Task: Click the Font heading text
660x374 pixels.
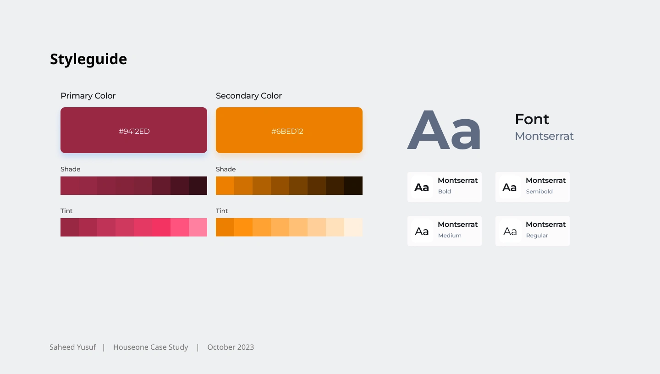Action: tap(532, 119)
